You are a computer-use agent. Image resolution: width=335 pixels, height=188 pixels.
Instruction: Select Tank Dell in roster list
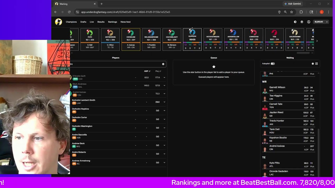(x=289, y=131)
